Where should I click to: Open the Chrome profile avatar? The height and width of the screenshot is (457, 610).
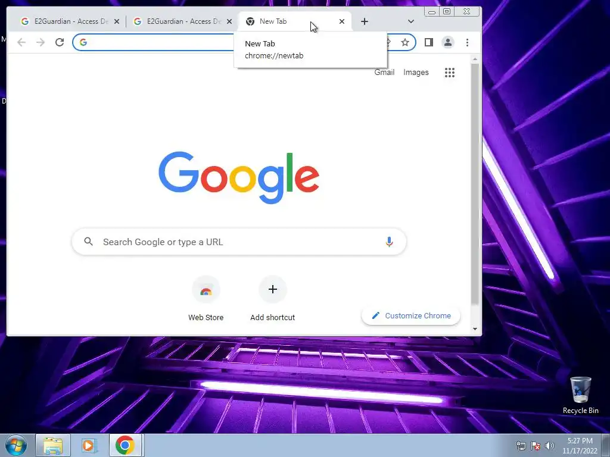click(448, 42)
